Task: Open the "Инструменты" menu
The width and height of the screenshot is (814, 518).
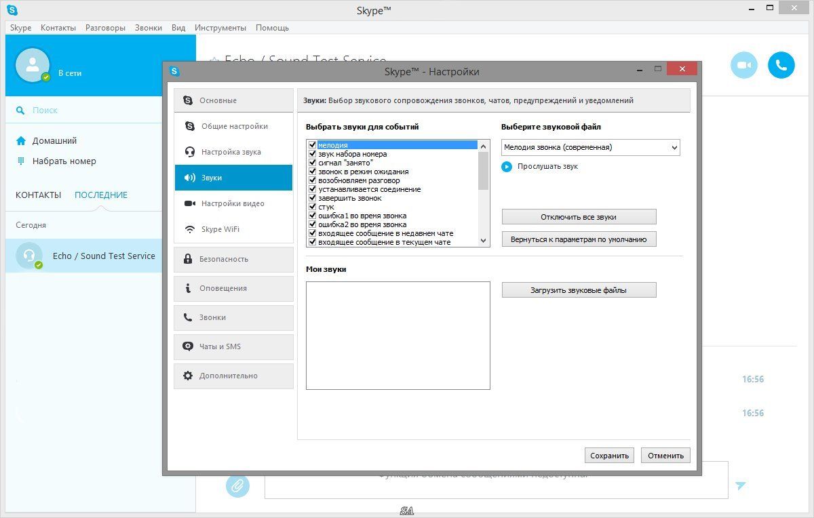Action: 220,28
